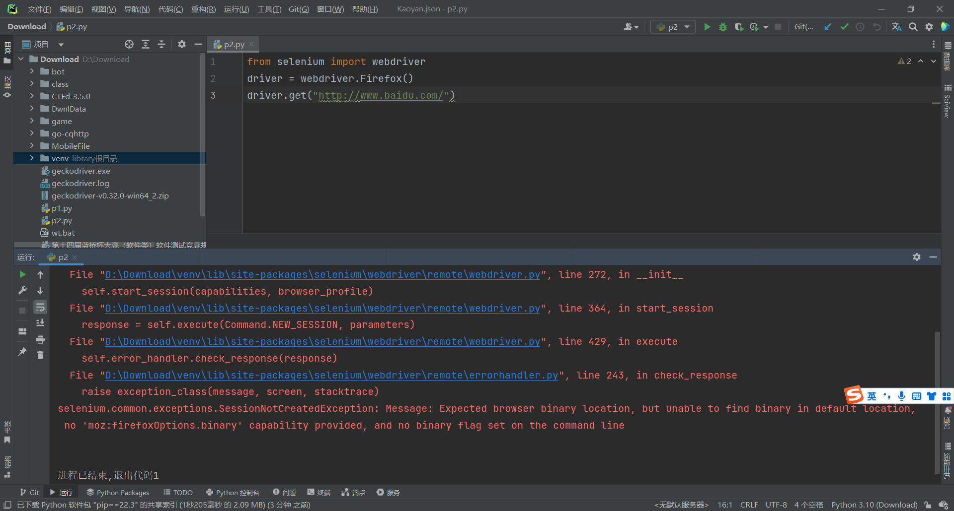Viewport: 954px width, 511px height.
Task: Switch to the Python Packages tab
Action: pyautogui.click(x=118, y=492)
